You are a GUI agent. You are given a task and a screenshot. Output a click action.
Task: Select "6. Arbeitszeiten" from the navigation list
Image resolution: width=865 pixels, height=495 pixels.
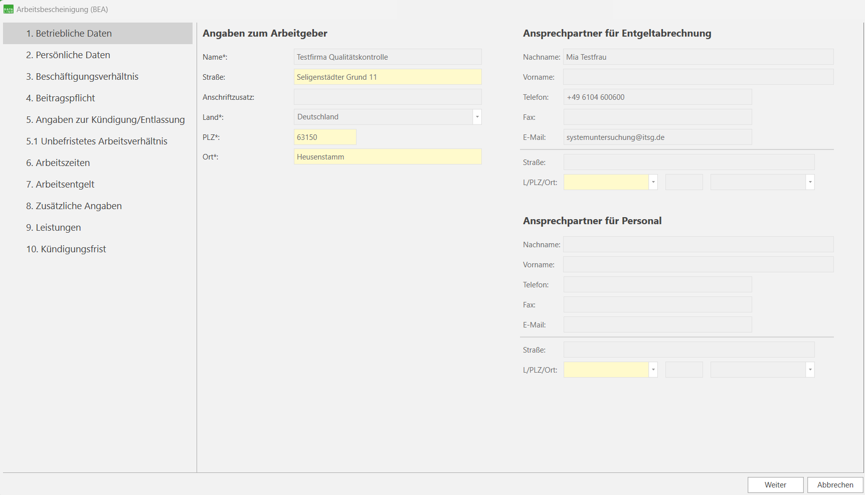[58, 162]
